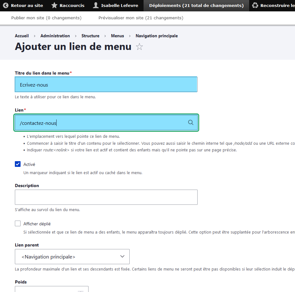Open the Lien parent dropdown
Image resolution: width=295 pixels, height=292 pixels.
pyautogui.click(x=72, y=257)
